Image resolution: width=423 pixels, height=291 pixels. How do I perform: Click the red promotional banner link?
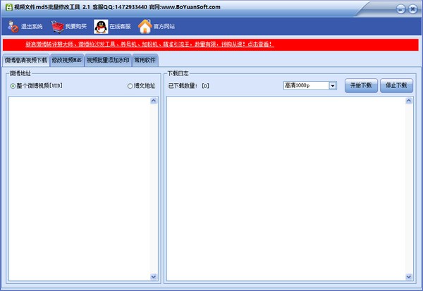140,44
